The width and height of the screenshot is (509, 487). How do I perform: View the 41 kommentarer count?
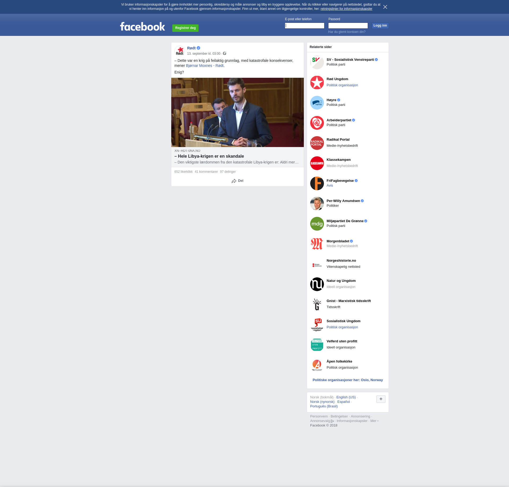(x=206, y=172)
